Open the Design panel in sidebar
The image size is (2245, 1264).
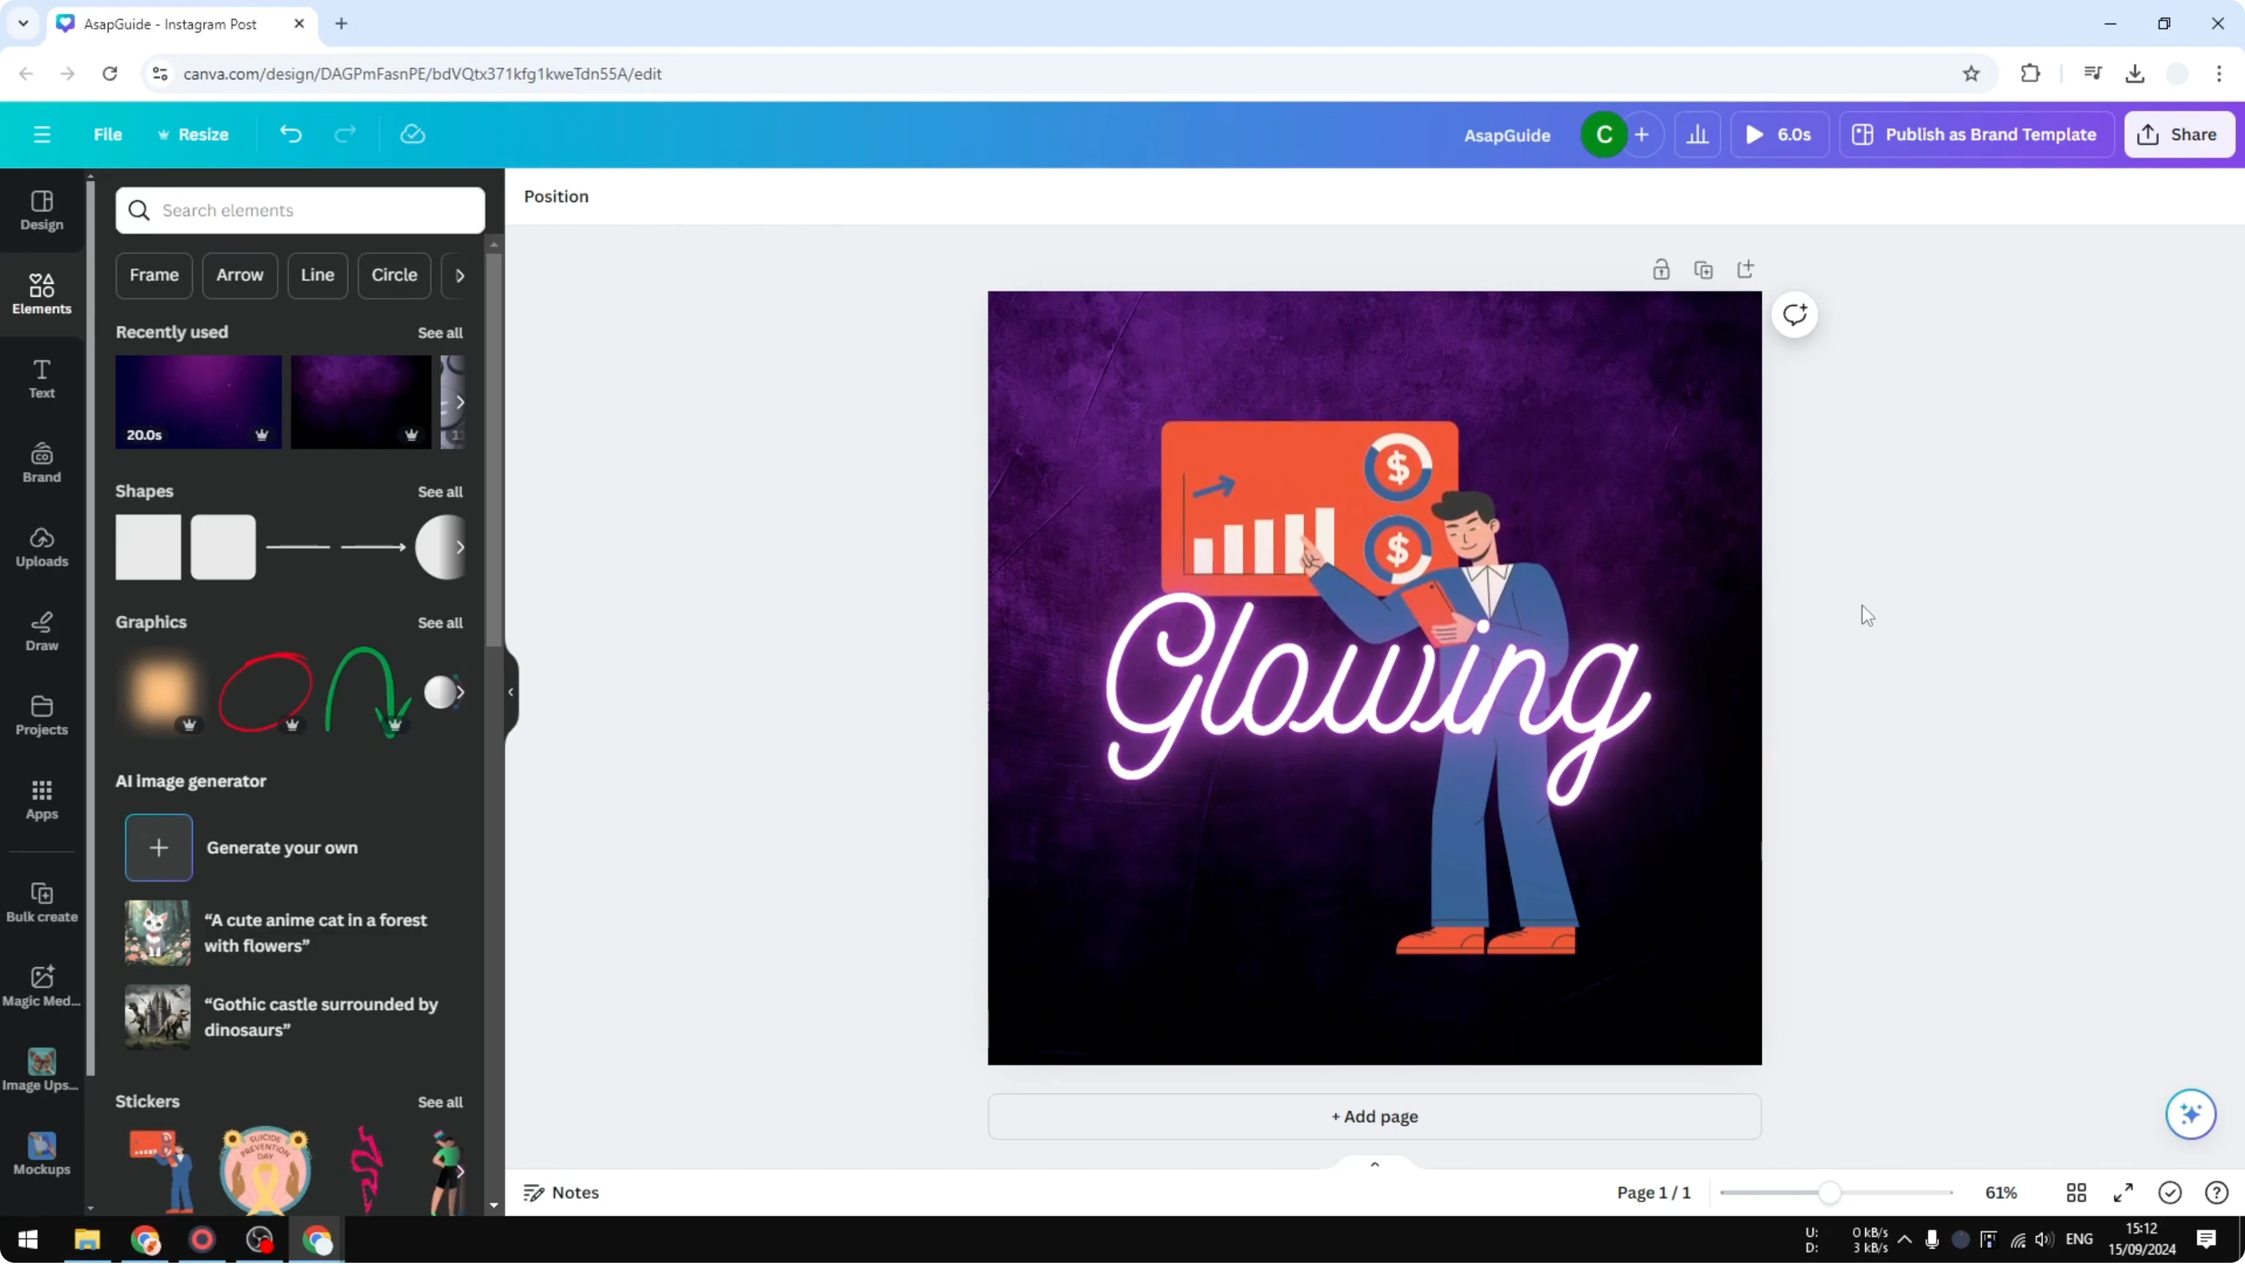[x=42, y=211]
